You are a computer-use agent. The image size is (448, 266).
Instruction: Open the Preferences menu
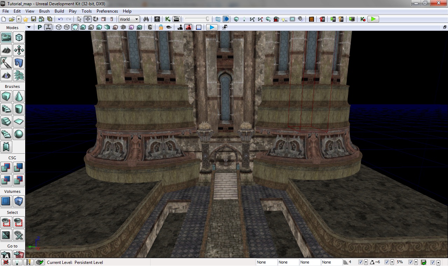[x=107, y=11]
